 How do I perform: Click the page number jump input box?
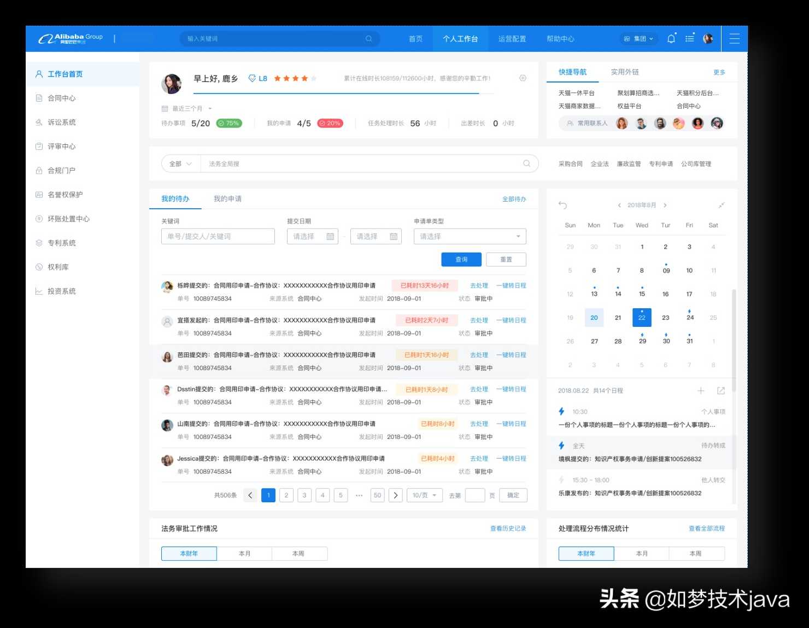coord(474,495)
